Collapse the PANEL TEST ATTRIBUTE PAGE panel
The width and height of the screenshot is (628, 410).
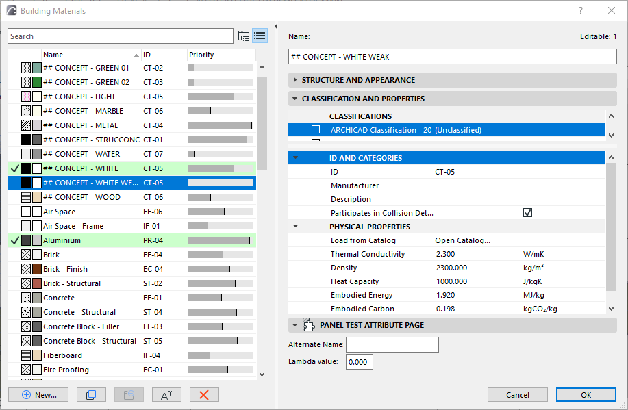(295, 325)
